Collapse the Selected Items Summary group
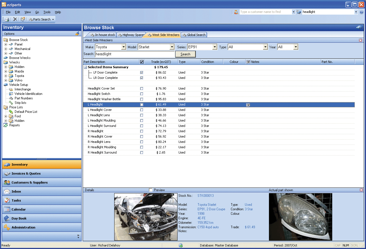This screenshot has height=249, width=366. point(86,67)
